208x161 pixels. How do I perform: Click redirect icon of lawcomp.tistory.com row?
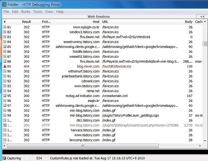click(5, 140)
